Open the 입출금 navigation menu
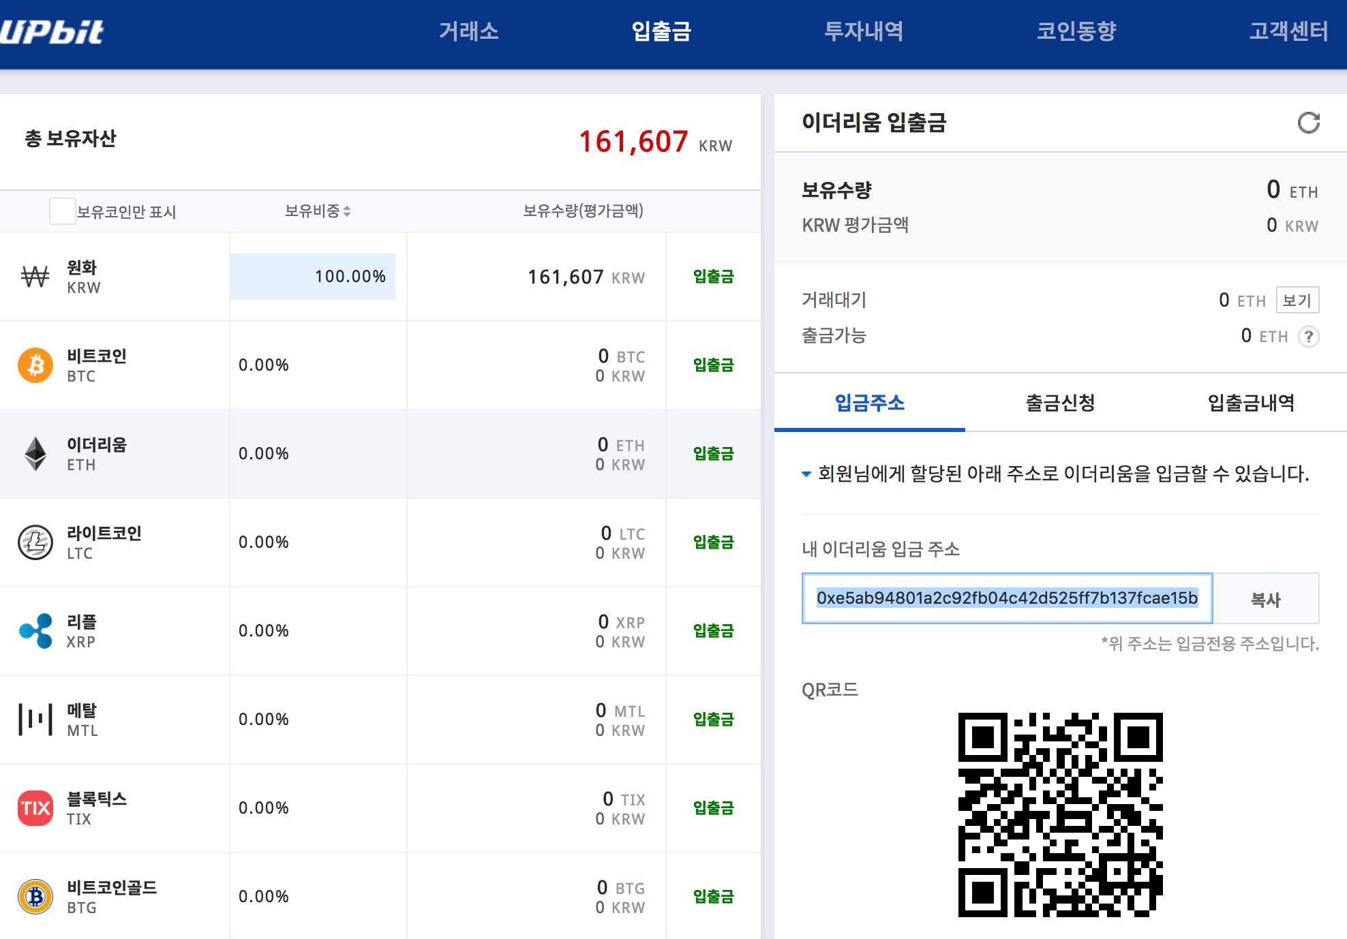 click(x=660, y=32)
